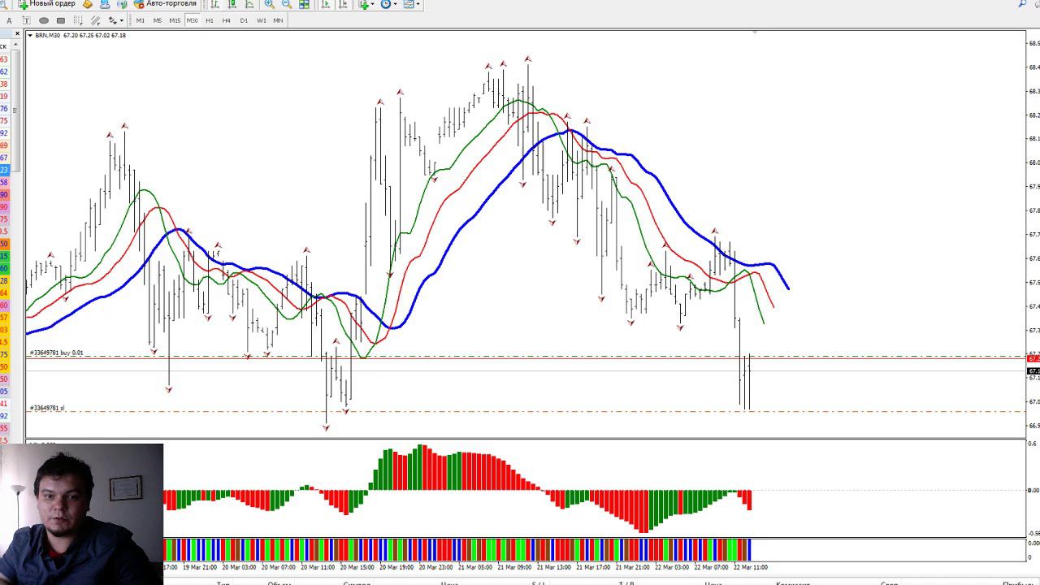Screen dimensions: 1040x585
Task: Switch to H1 timeframe
Action: [210, 20]
